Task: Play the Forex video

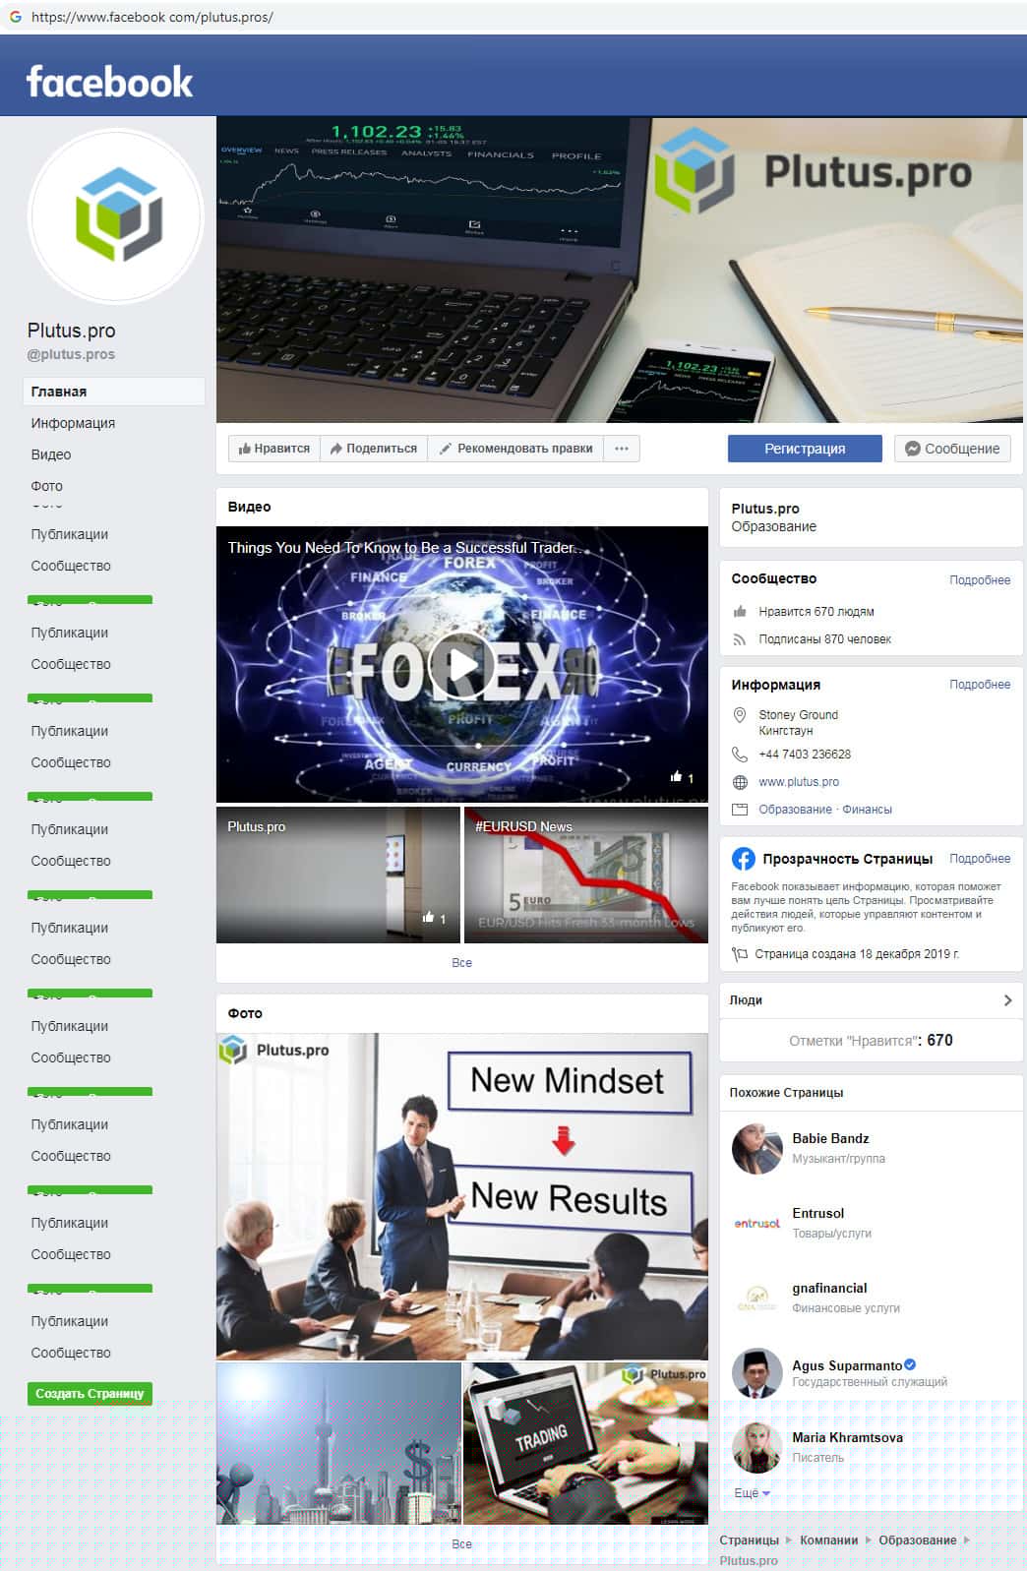Action: [x=462, y=665]
